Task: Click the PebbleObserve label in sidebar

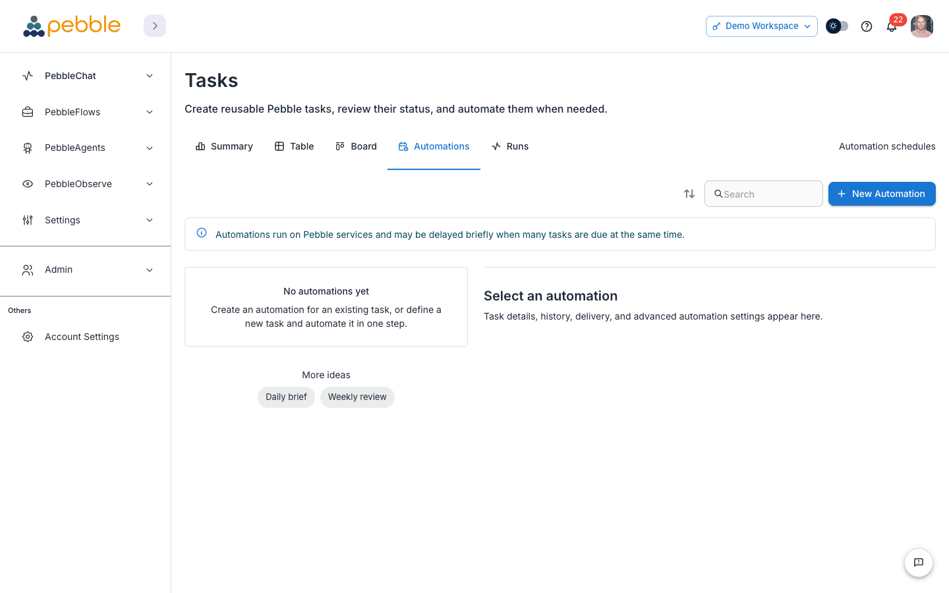Action: pos(78,184)
